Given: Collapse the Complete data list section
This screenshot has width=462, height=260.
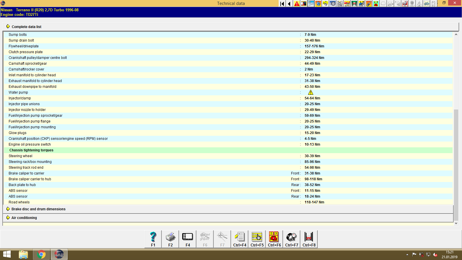Looking at the screenshot, I should point(26,27).
